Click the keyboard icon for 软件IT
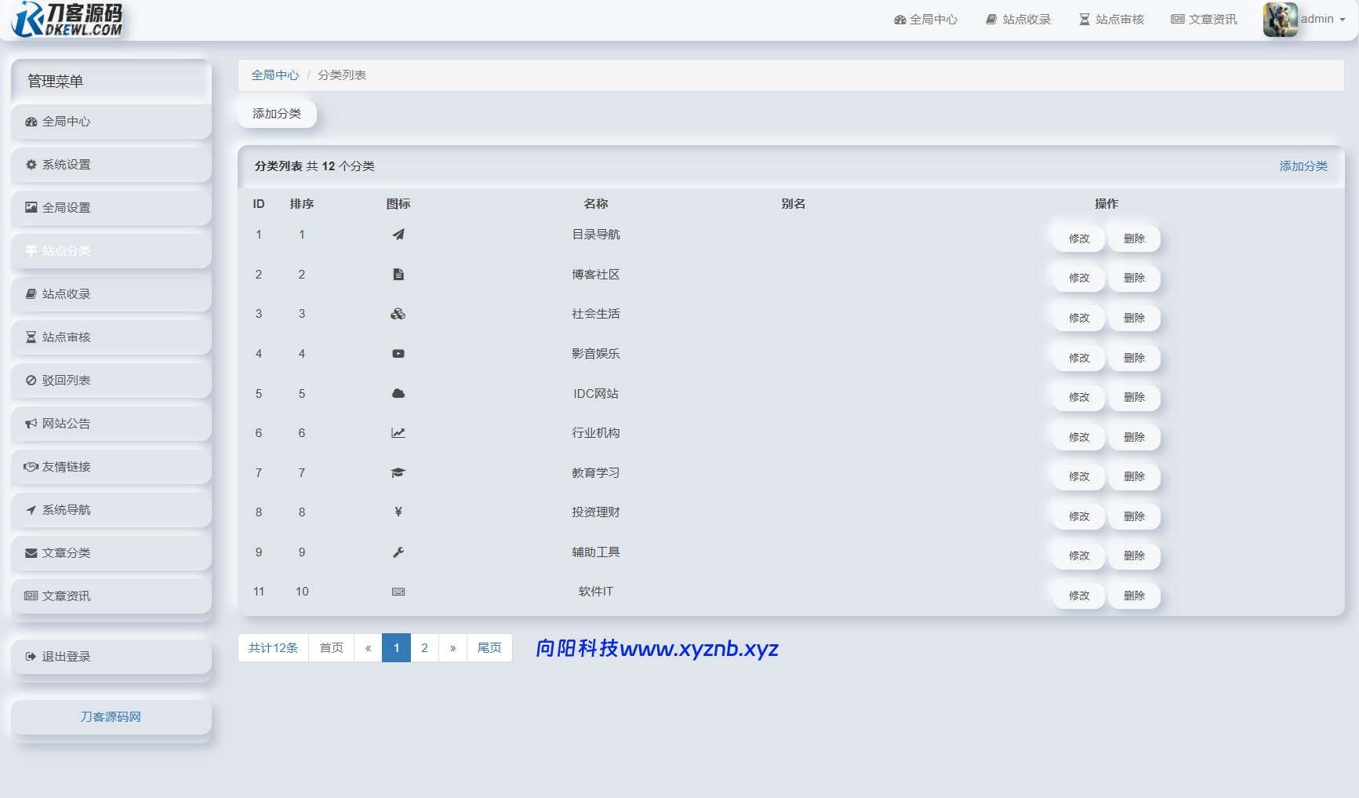The width and height of the screenshot is (1359, 798). pyautogui.click(x=398, y=592)
